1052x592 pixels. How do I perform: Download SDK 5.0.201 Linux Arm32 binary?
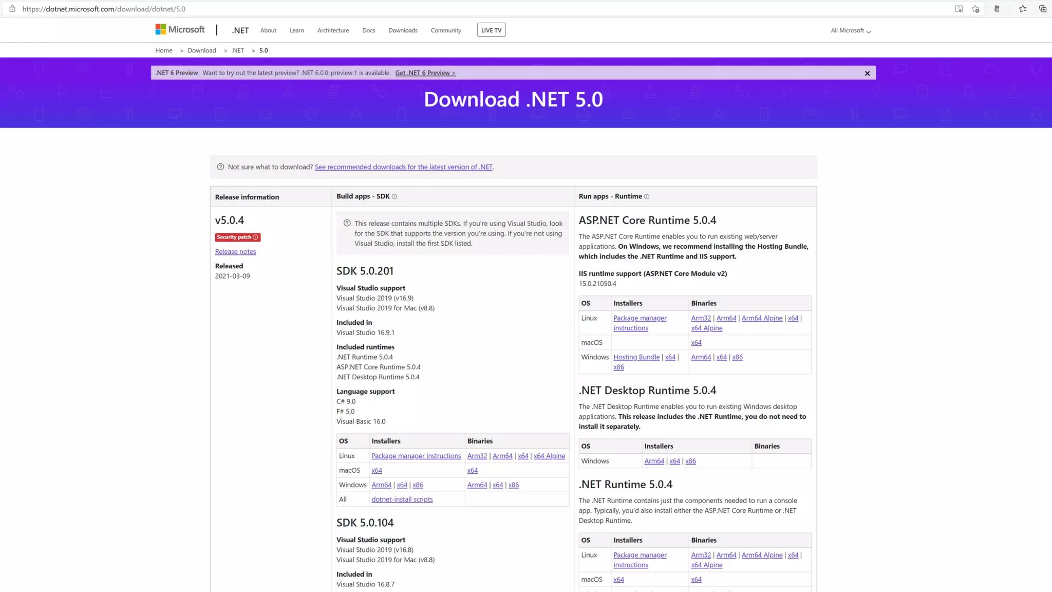point(477,456)
